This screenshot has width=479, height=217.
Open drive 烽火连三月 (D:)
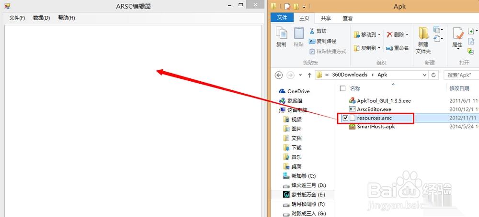point(305,185)
